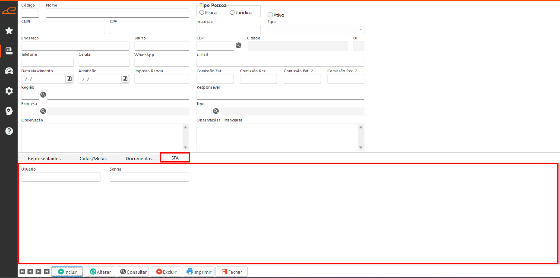Click the Excluir button
This screenshot has height=278, width=560.
[166, 272]
